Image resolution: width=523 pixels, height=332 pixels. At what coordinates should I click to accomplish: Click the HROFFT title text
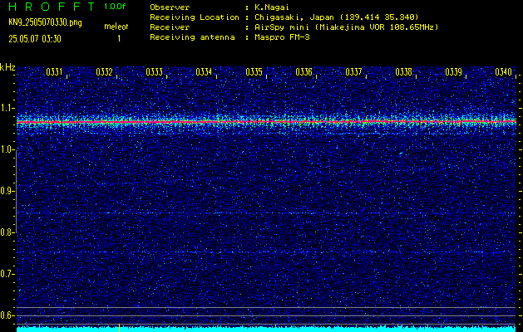[52, 7]
